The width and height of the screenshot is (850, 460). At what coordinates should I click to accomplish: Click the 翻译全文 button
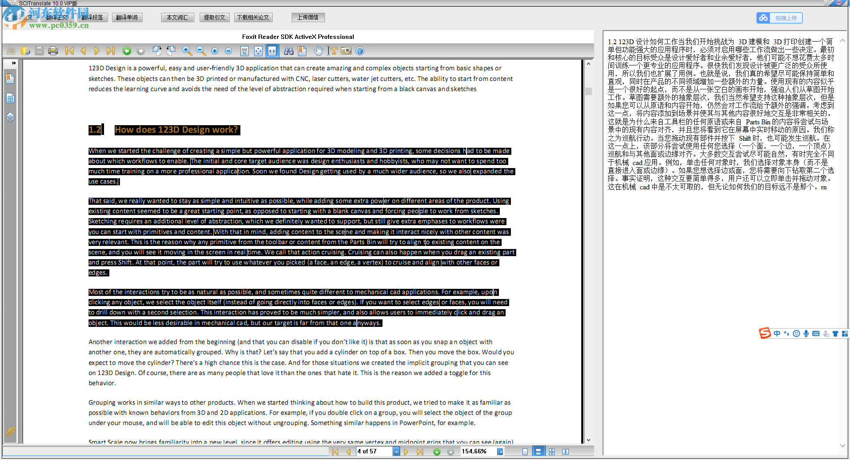[x=22, y=18]
